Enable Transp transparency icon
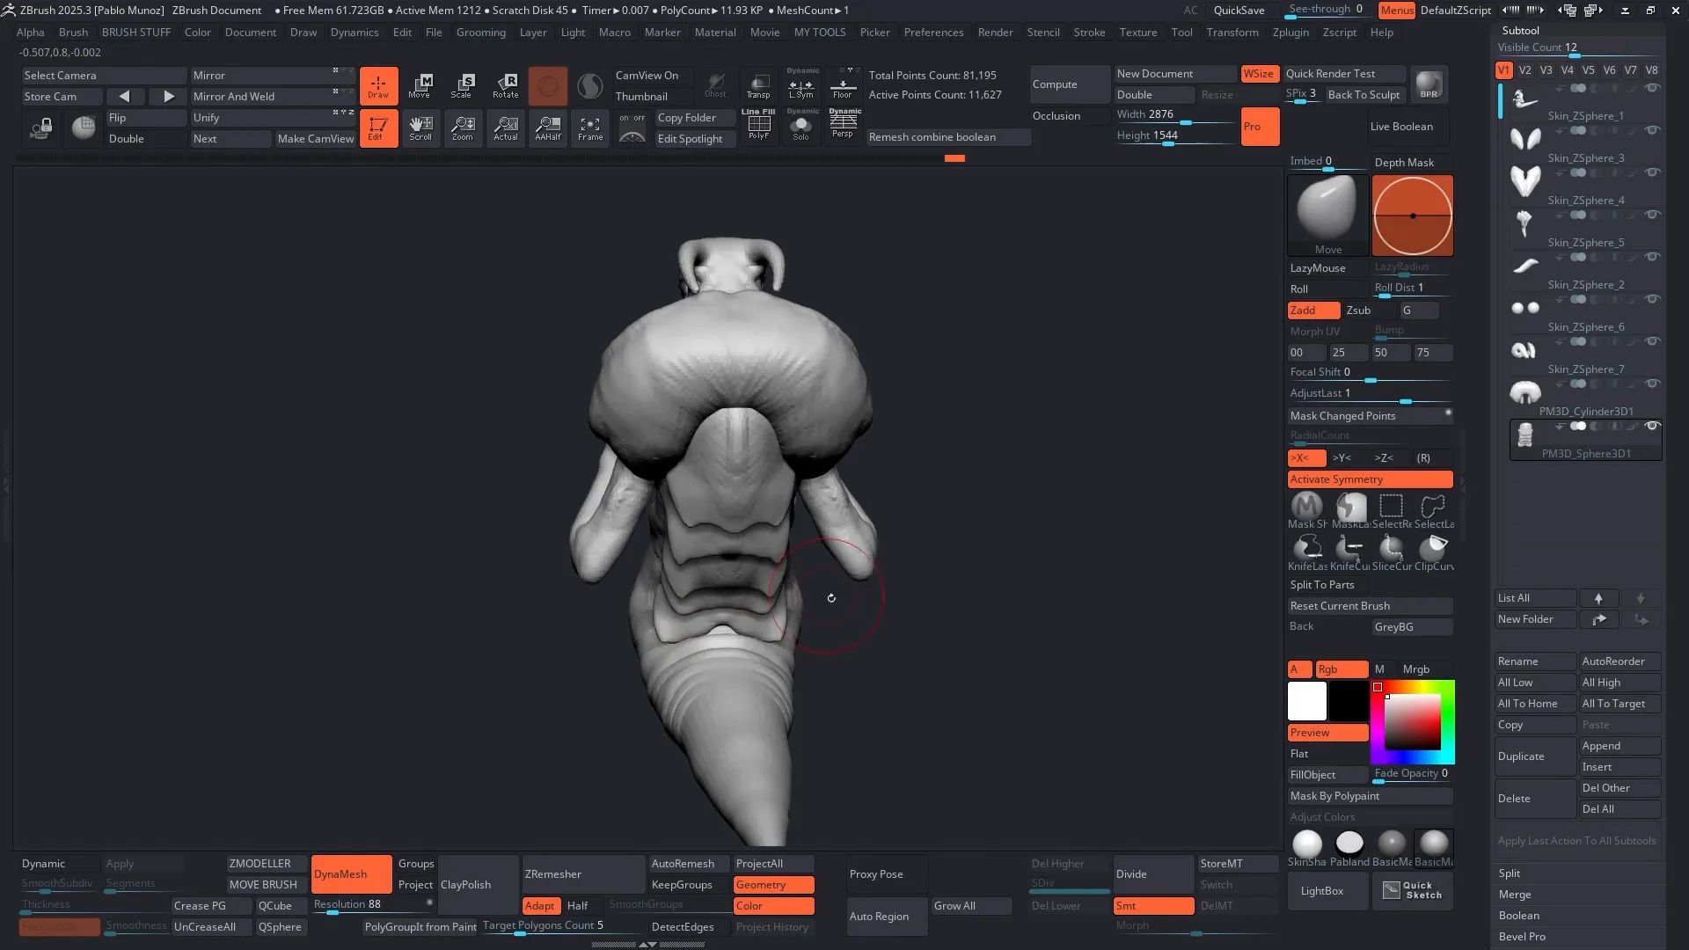 pos(758,85)
